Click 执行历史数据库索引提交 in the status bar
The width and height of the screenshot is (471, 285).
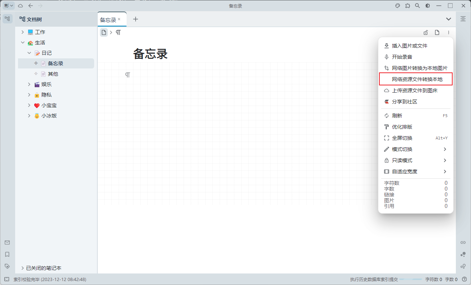coord(374,279)
